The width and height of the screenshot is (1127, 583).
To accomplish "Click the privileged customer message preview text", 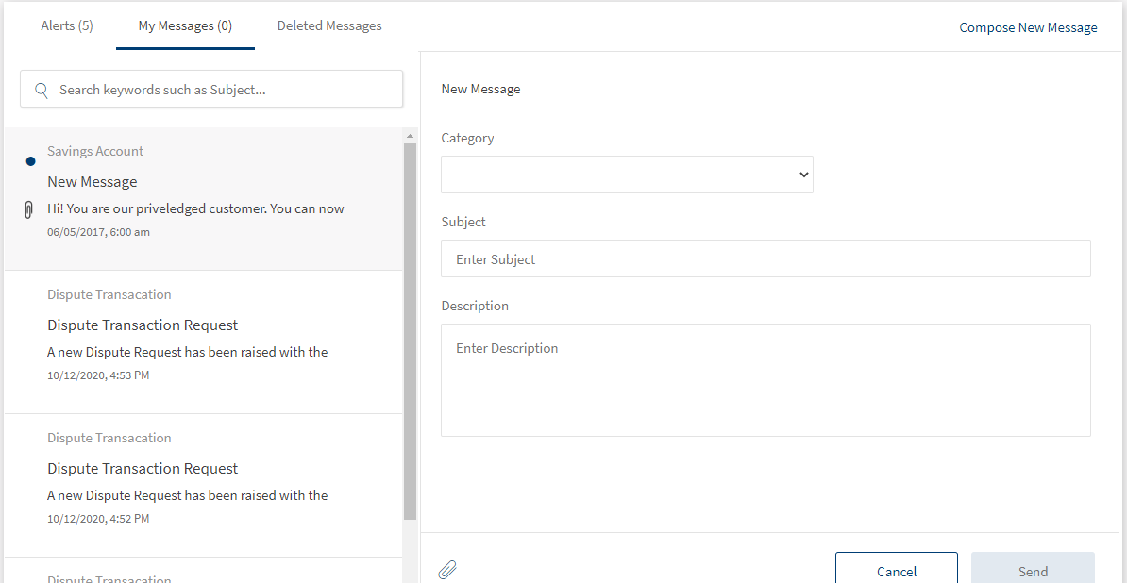I will pos(195,208).
